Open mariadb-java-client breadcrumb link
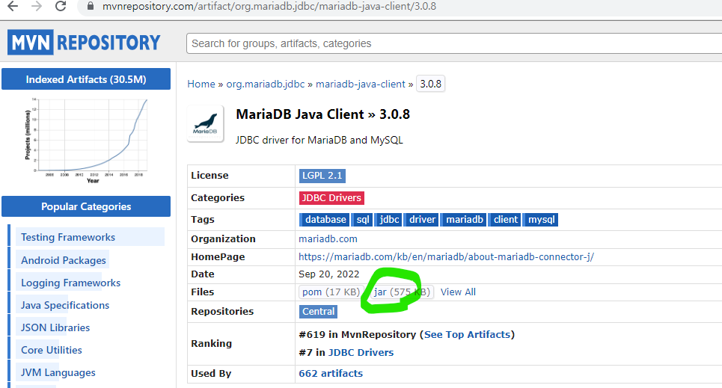The image size is (722, 388). (361, 84)
